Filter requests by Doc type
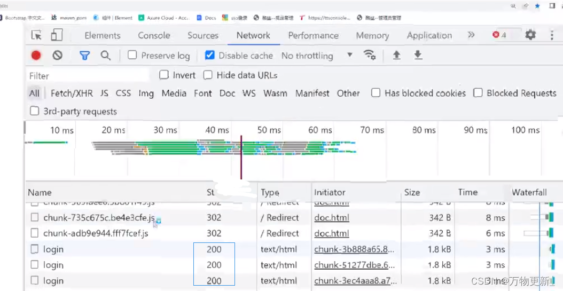The height and width of the screenshot is (291, 563). coord(227,93)
